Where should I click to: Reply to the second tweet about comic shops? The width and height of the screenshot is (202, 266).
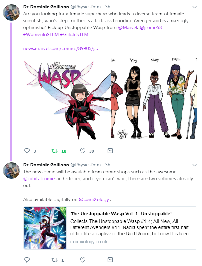[27, 259]
